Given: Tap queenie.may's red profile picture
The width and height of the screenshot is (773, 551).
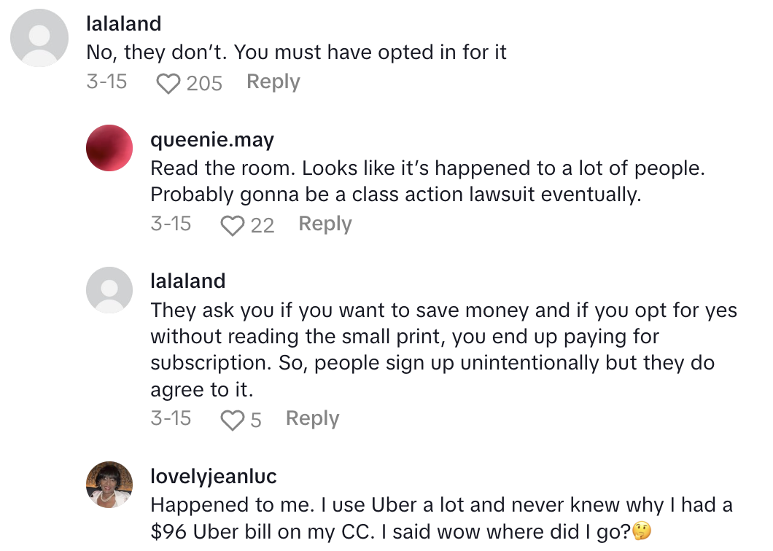Looking at the screenshot, I should pos(109,147).
